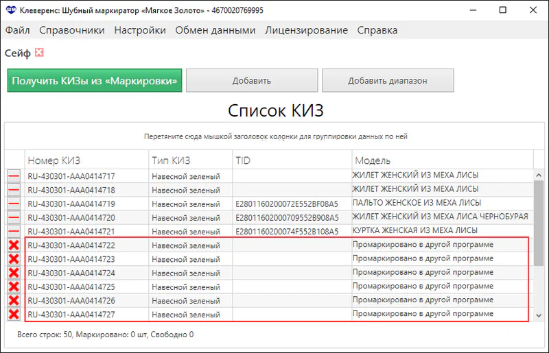Viewport: 549px width, 353px height.
Task: Open the Файл menu
Action: [x=17, y=30]
